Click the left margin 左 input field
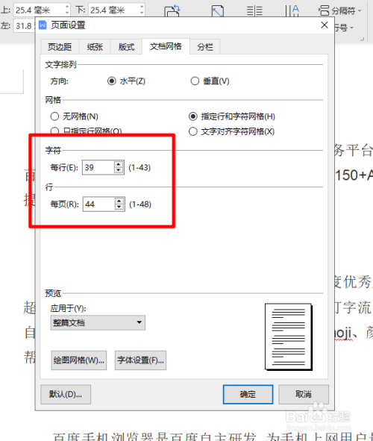 tap(25, 26)
